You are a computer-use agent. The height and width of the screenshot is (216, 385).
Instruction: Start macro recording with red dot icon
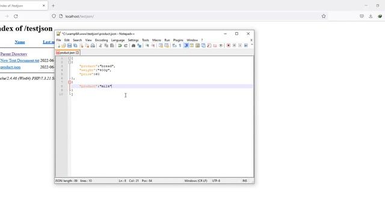[x=229, y=46]
